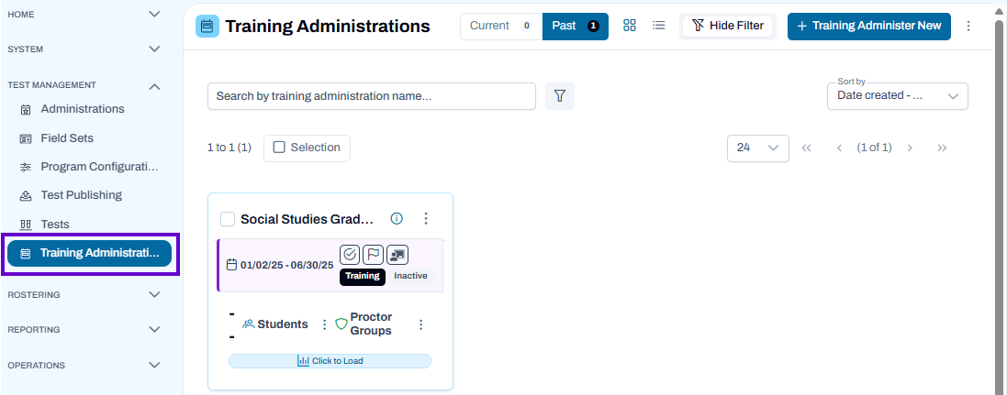This screenshot has width=1007, height=395.
Task: Toggle the Selection checkbox
Action: tap(279, 148)
